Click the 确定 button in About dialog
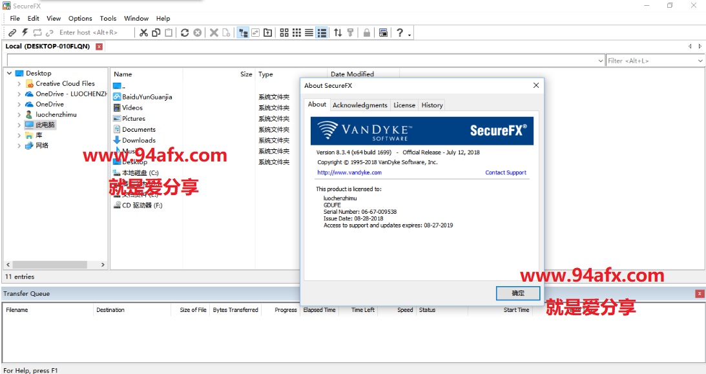The width and height of the screenshot is (706, 374). click(518, 293)
